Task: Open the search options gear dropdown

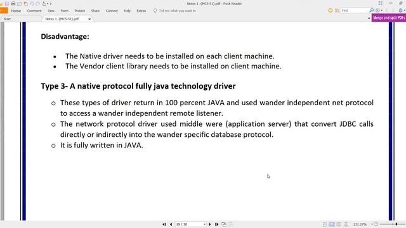Action: pos(379,11)
